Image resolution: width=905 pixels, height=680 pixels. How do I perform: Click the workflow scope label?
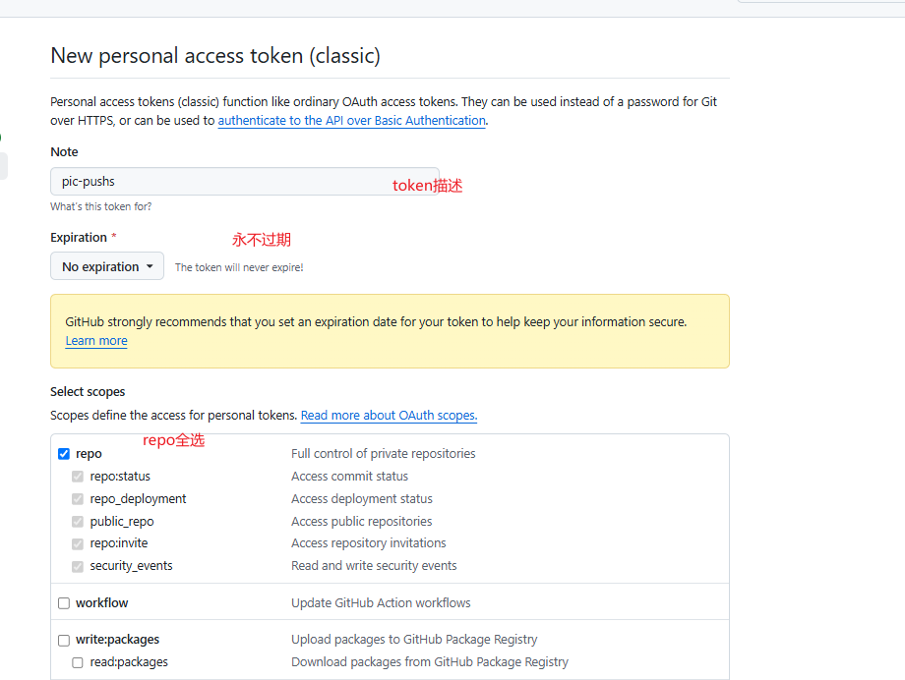pyautogui.click(x=102, y=603)
